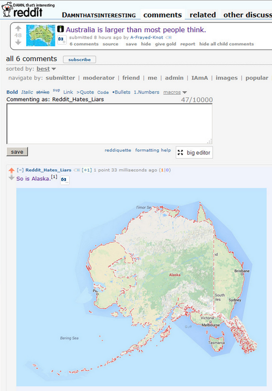Open the formatting help link
272x391 pixels.
click(x=153, y=150)
